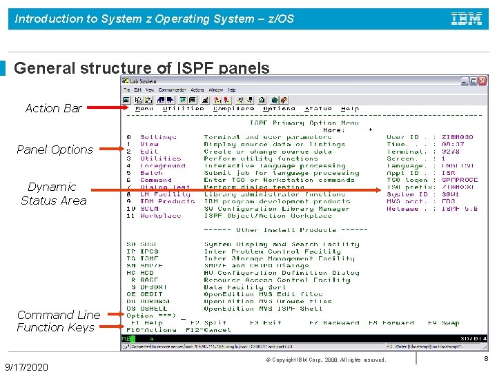The width and height of the screenshot is (497, 372).
Task: Click the F8 Forward function key
Action: click(391, 323)
